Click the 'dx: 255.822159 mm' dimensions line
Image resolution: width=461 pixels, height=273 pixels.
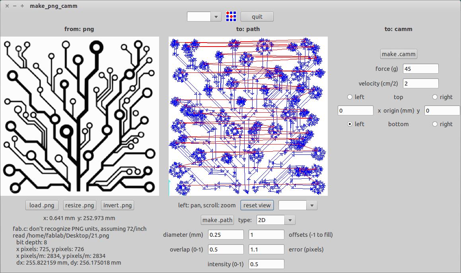(x=68, y=263)
